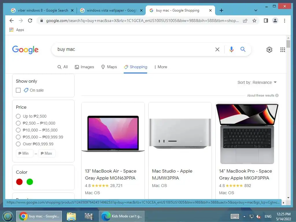
Task: Share this page using share icon
Action: click(x=245, y=21)
